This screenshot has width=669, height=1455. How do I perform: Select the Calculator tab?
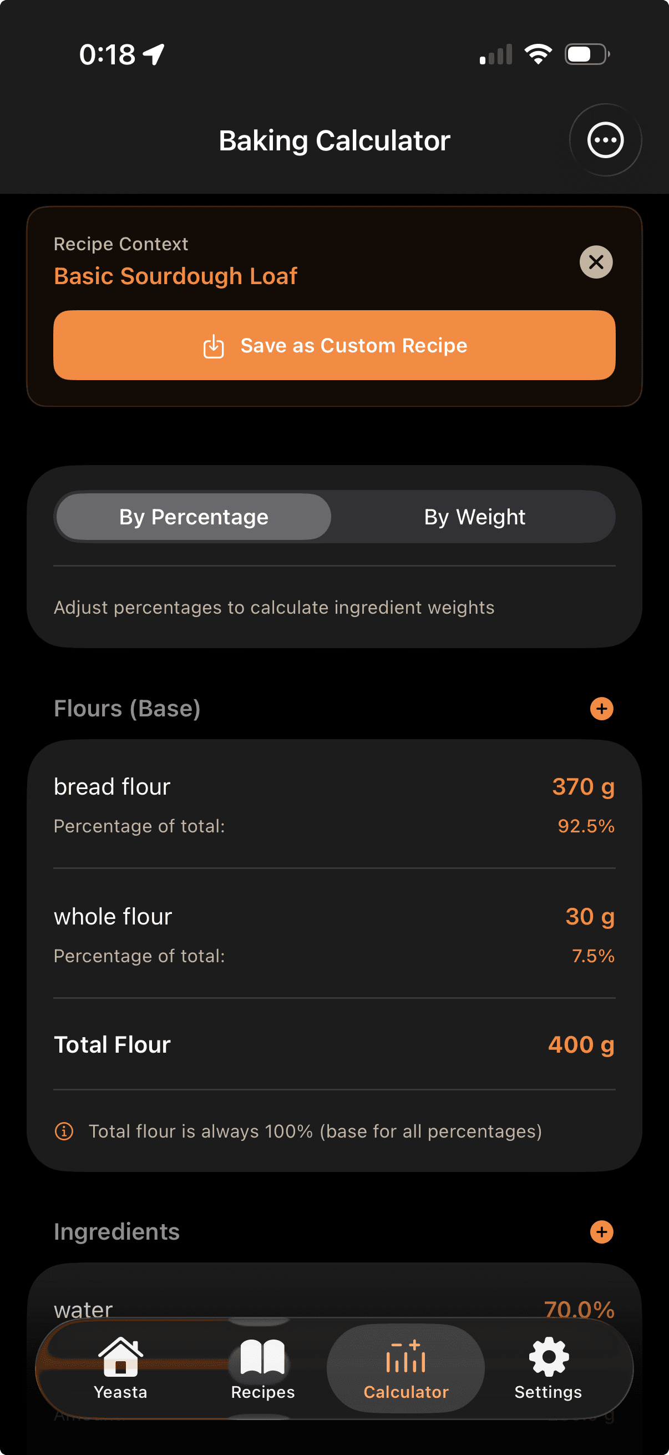406,1367
